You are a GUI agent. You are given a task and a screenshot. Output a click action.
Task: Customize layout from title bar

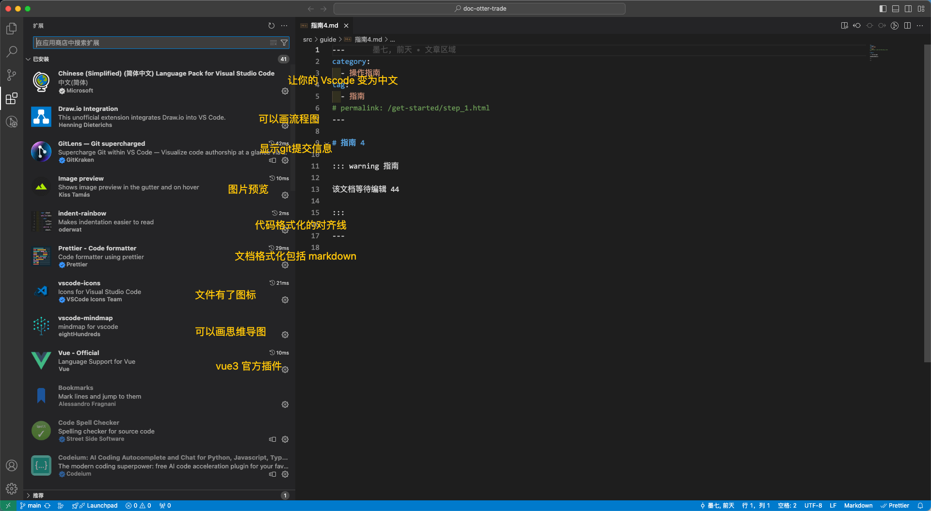(x=921, y=9)
